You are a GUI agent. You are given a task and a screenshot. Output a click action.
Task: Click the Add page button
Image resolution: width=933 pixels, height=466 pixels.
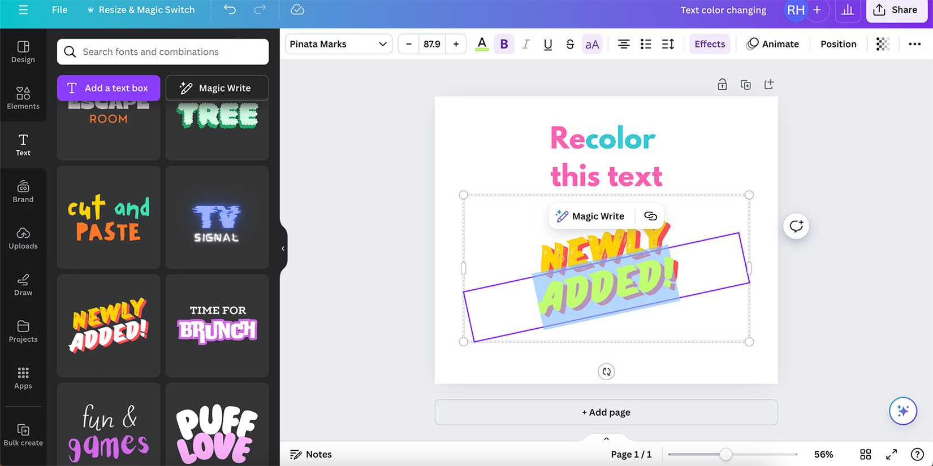pos(606,412)
